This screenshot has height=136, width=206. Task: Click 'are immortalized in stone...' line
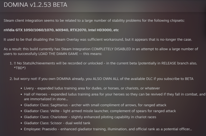coord(48,99)
